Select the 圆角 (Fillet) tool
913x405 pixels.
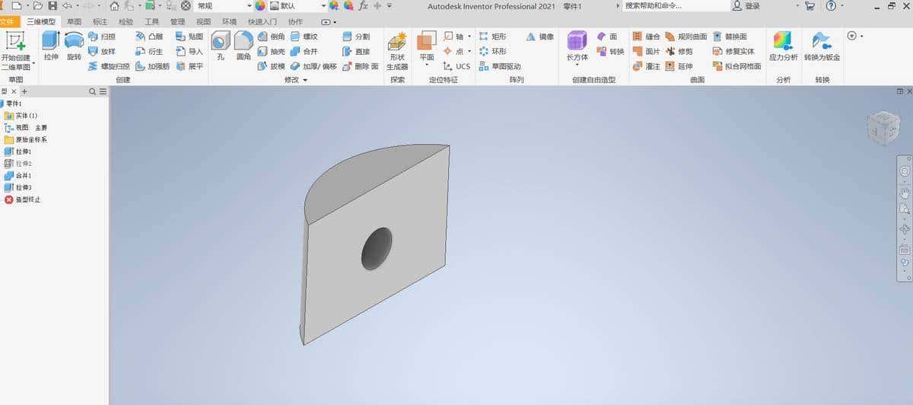coord(243,45)
